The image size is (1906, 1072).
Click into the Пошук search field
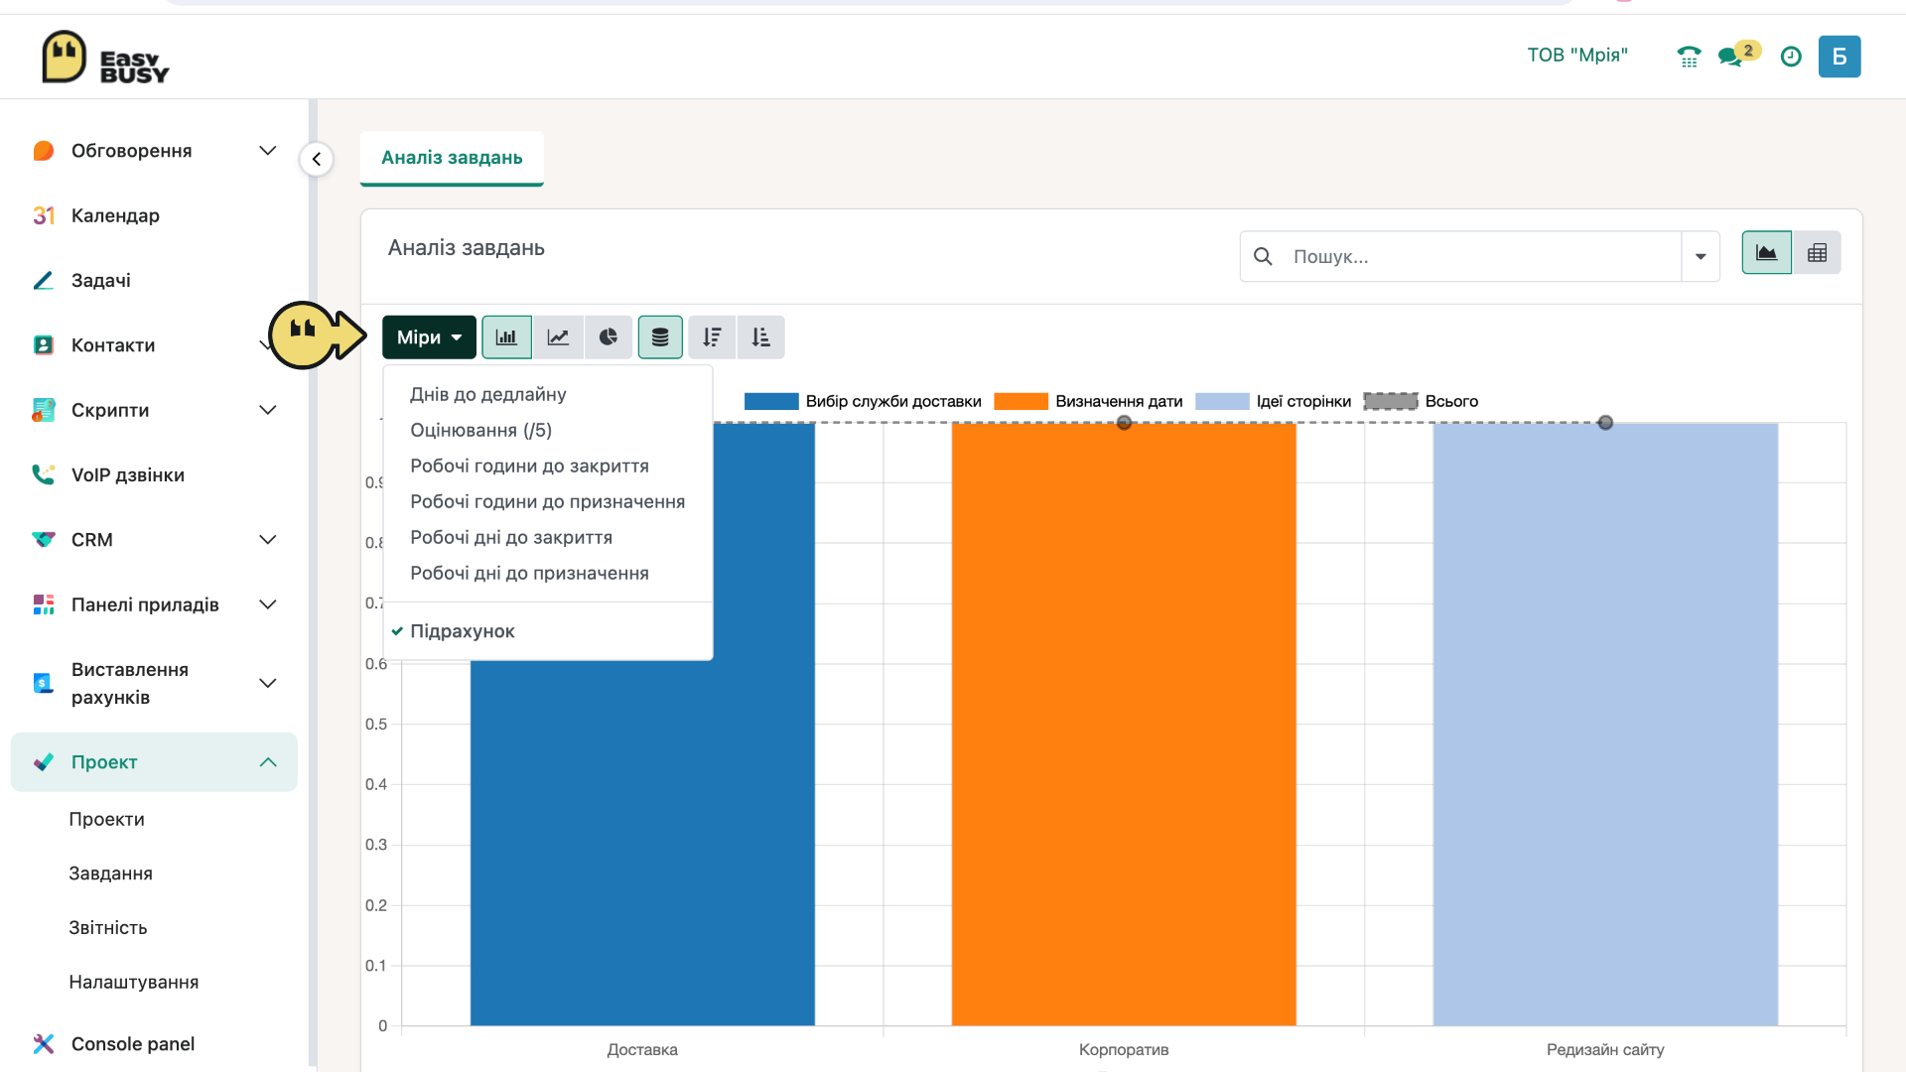1479,256
